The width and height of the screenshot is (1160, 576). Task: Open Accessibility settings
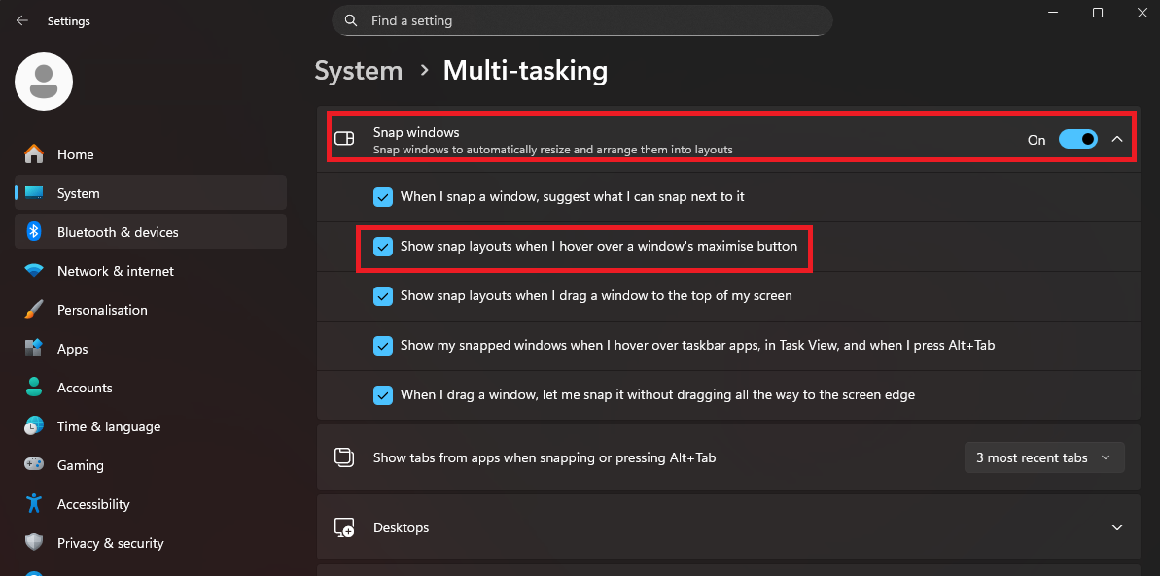point(151,503)
